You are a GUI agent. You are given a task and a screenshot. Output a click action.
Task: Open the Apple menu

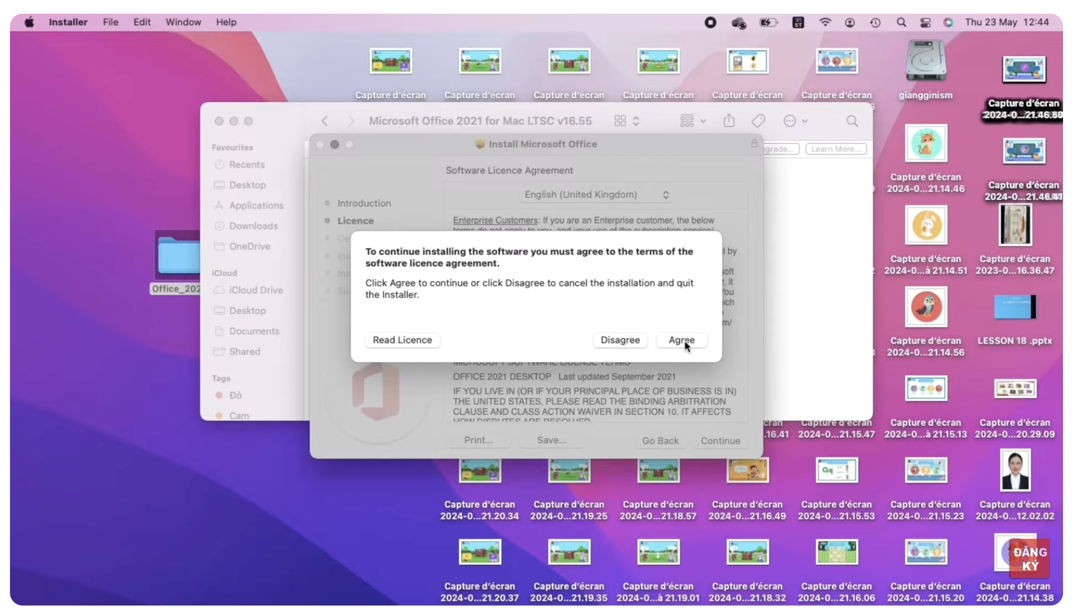tap(29, 22)
